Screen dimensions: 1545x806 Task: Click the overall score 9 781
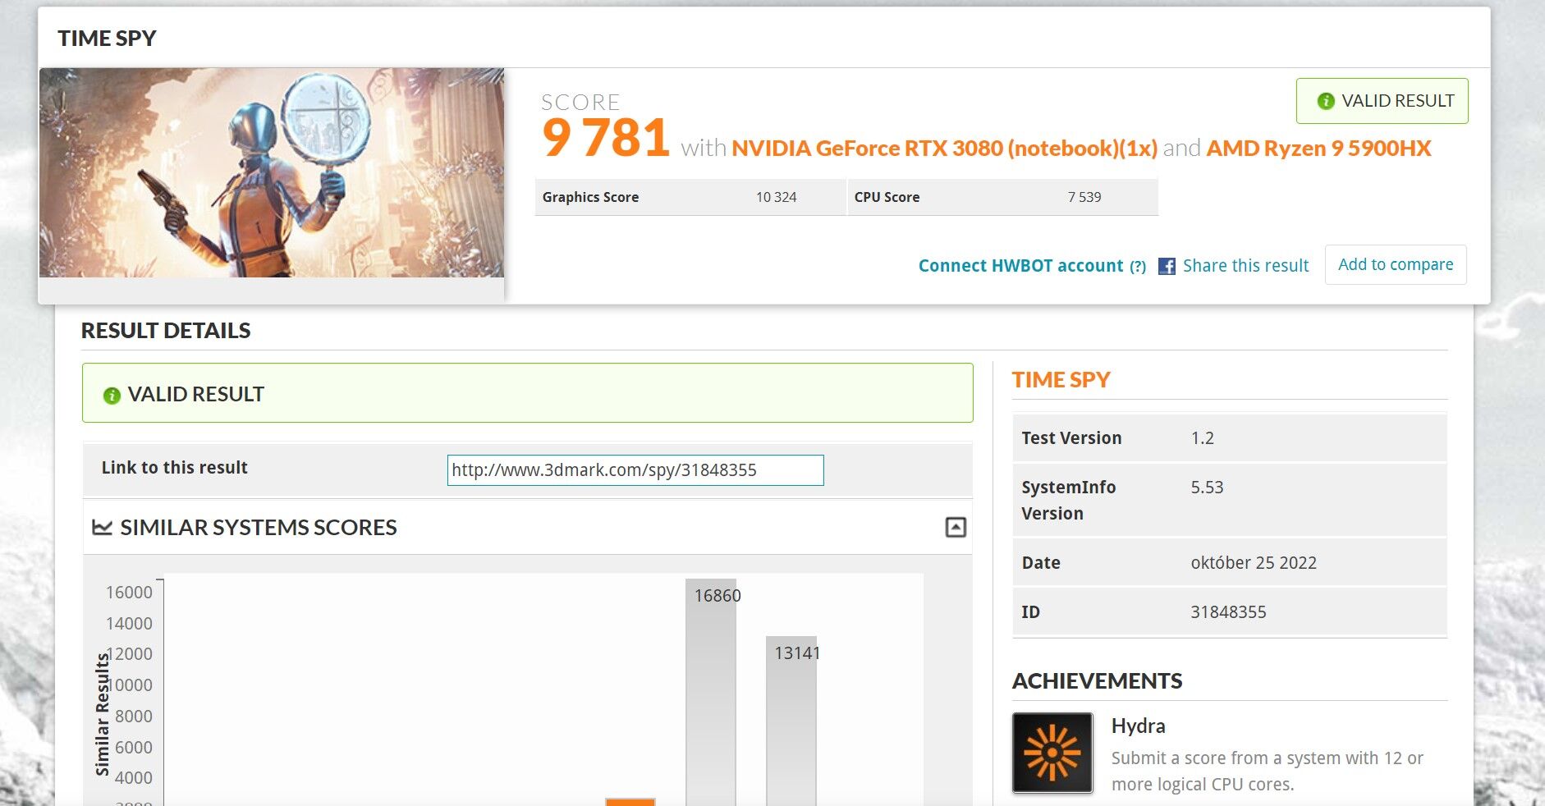pyautogui.click(x=606, y=138)
